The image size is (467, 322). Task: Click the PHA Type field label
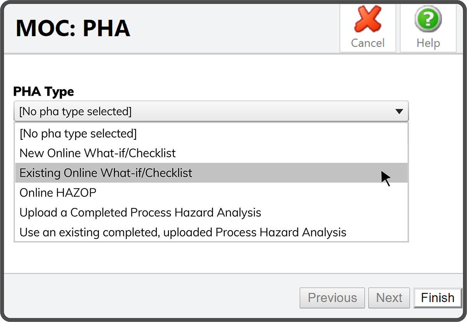[44, 92]
